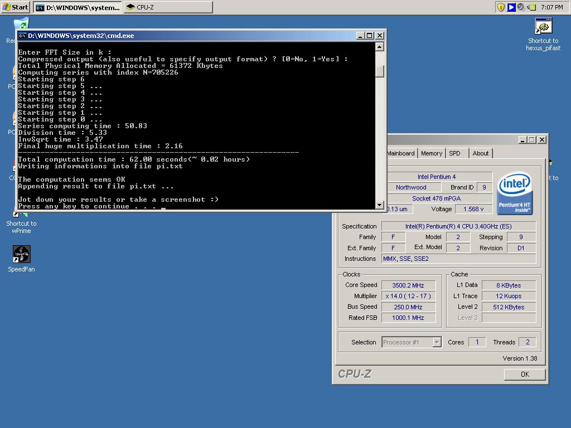Click the 'The computation seems OK' line
This screenshot has height=428, width=571.
[72, 179]
